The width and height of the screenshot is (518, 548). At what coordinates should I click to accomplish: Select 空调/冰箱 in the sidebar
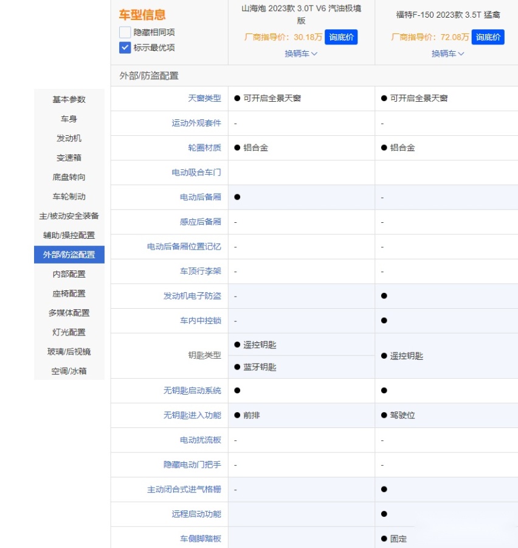[69, 371]
